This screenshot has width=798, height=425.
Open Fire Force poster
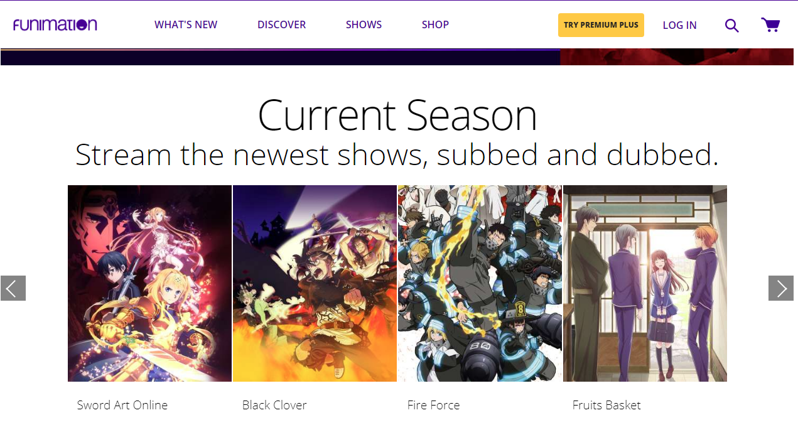[x=480, y=283]
